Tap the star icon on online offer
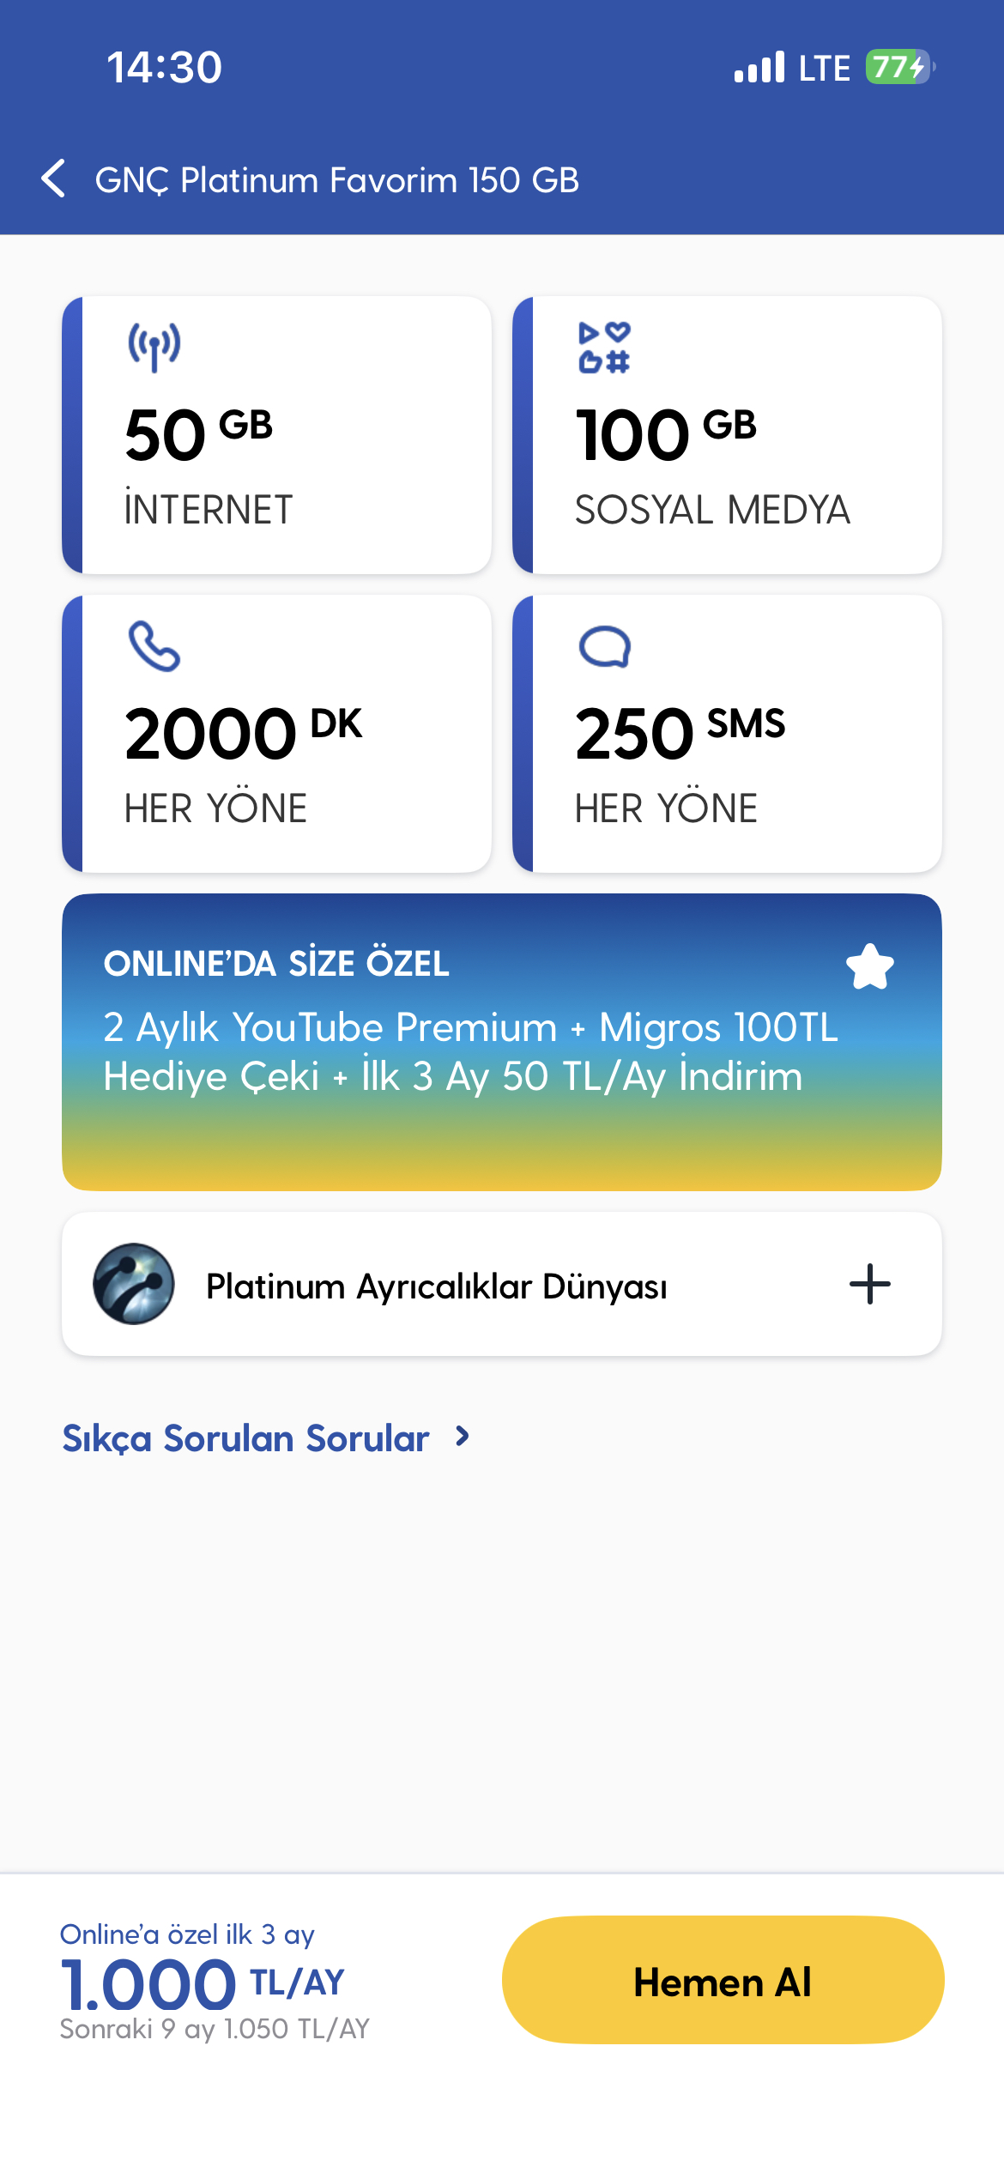The width and height of the screenshot is (1004, 2173). [870, 966]
